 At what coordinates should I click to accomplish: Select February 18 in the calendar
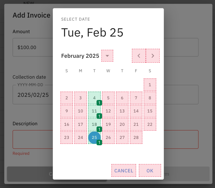click(94, 124)
